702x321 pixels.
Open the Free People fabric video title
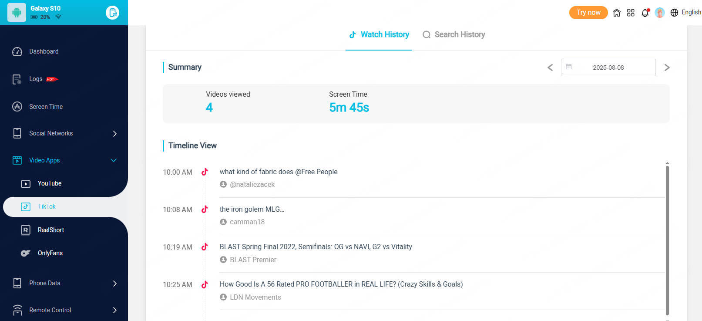tap(279, 172)
